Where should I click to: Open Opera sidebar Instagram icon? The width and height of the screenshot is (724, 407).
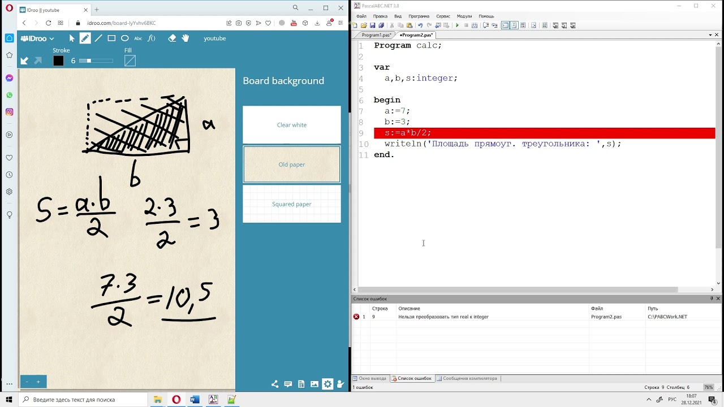(9, 112)
